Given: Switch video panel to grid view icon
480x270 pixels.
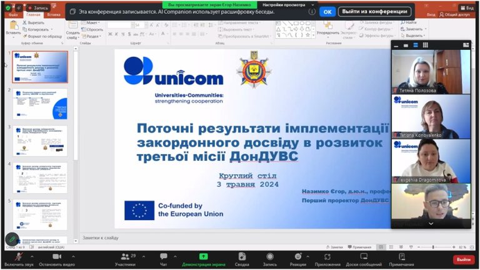Looking at the screenshot, I should click(x=425, y=45).
